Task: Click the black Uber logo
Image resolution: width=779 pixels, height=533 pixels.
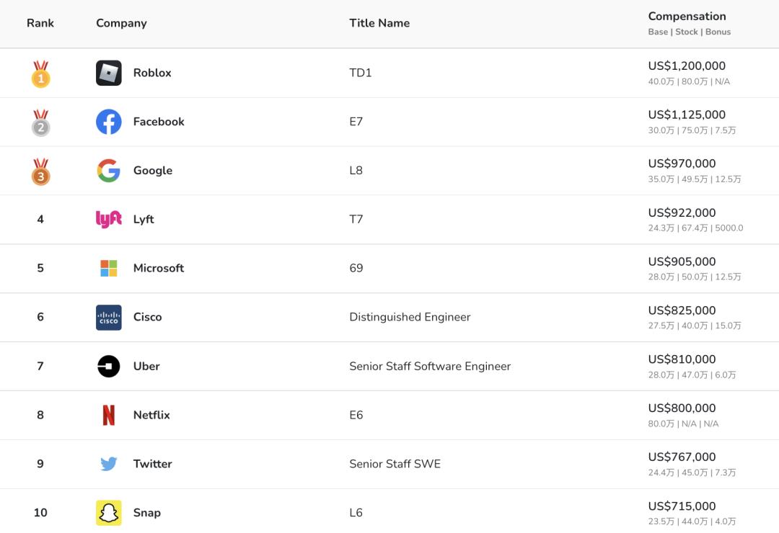Action: (x=109, y=366)
